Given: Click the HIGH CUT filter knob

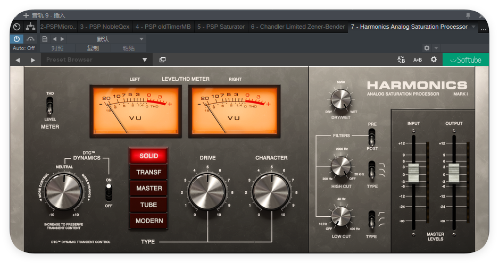Looking at the screenshot, I should [341, 166].
